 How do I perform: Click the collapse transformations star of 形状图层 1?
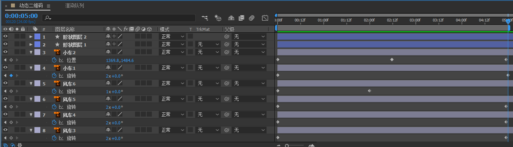coord(114,44)
